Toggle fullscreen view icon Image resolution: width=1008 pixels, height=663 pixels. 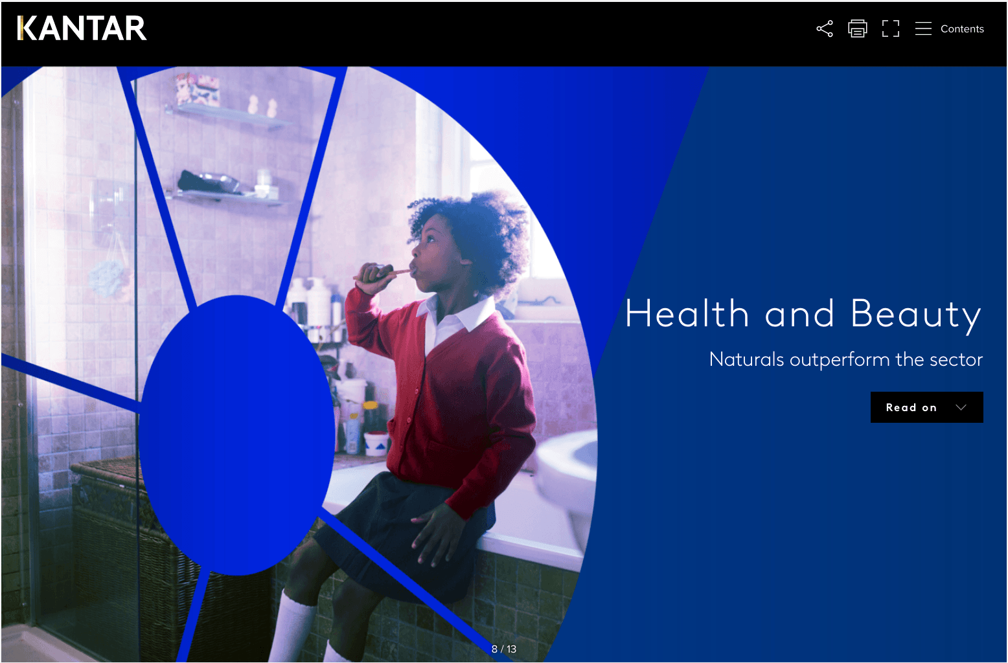tap(891, 28)
